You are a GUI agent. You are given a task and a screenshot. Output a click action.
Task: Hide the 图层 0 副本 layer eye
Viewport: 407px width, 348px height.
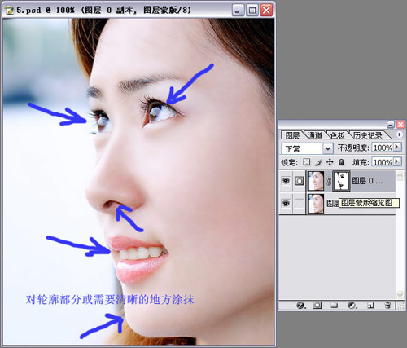tap(286, 181)
